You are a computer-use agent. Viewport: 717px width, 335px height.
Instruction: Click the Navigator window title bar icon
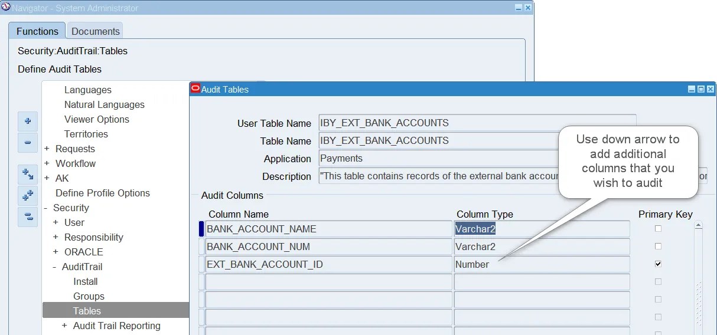[x=6, y=8]
